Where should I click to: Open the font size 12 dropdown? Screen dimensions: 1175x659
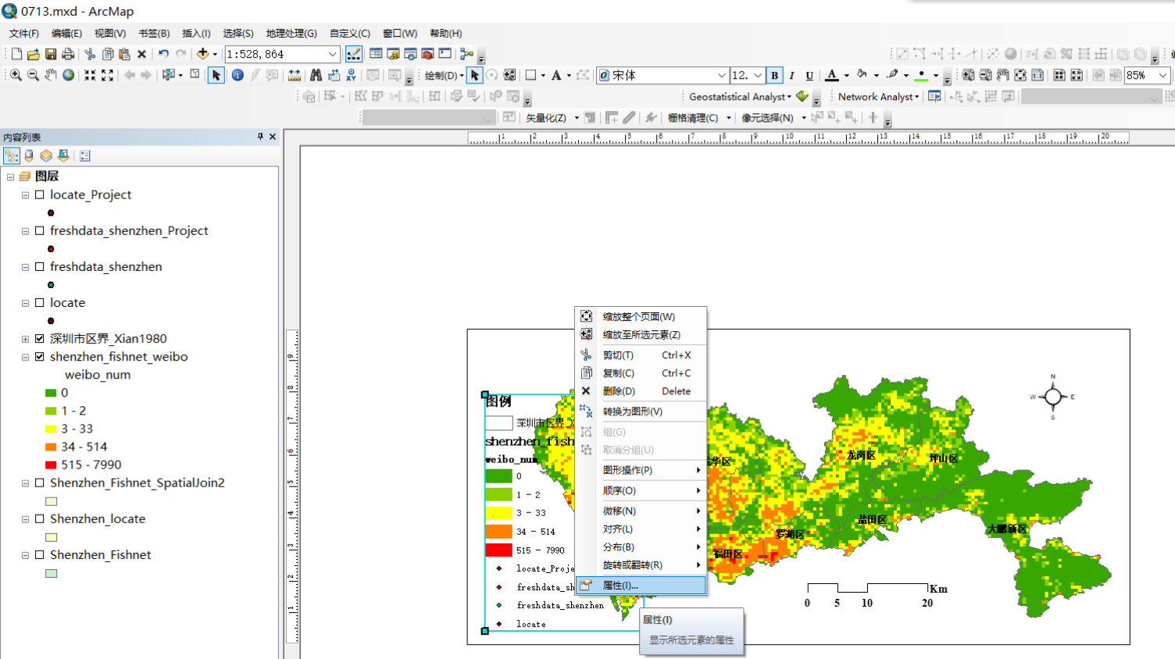tap(757, 75)
